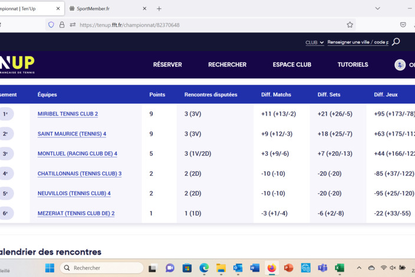Open File Explorer from the taskbar
415x277 pixels.
click(x=220, y=268)
